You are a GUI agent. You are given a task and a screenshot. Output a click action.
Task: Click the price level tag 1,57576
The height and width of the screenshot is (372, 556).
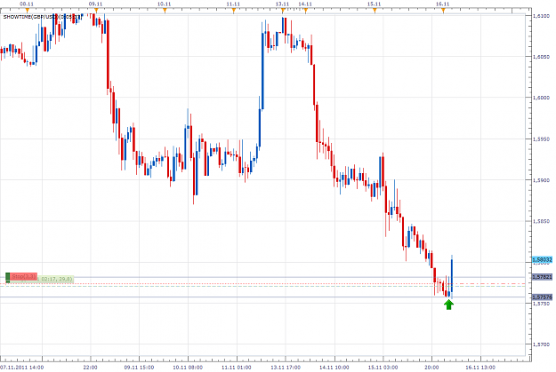click(542, 297)
